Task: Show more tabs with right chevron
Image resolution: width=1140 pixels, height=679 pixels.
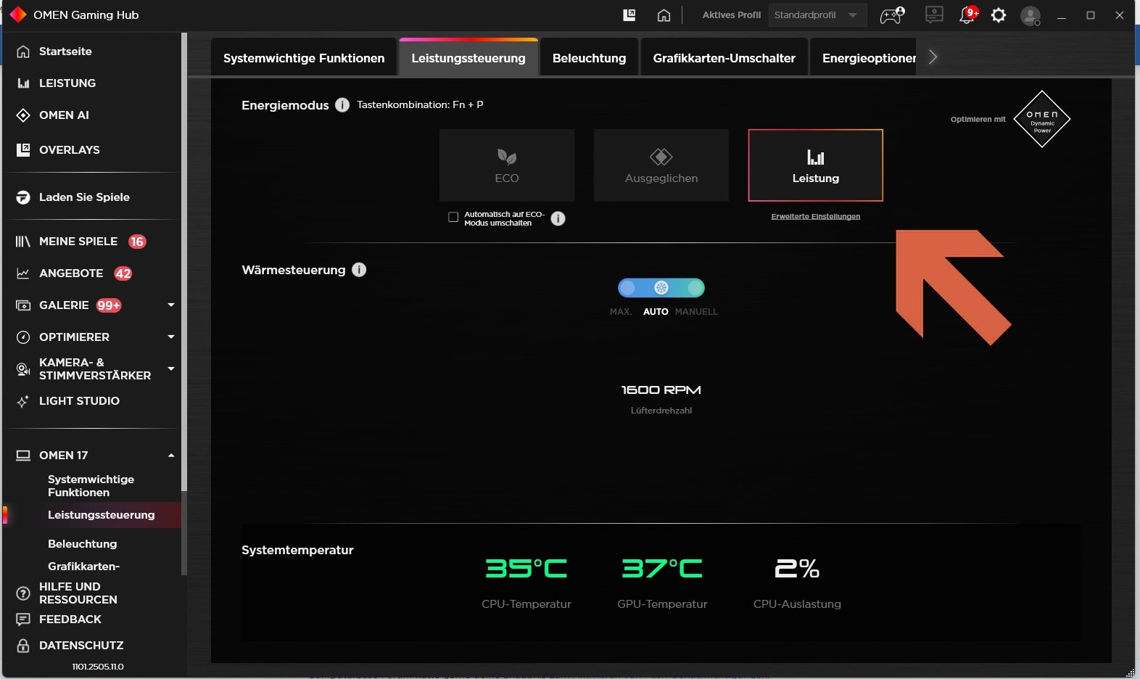Action: click(933, 57)
